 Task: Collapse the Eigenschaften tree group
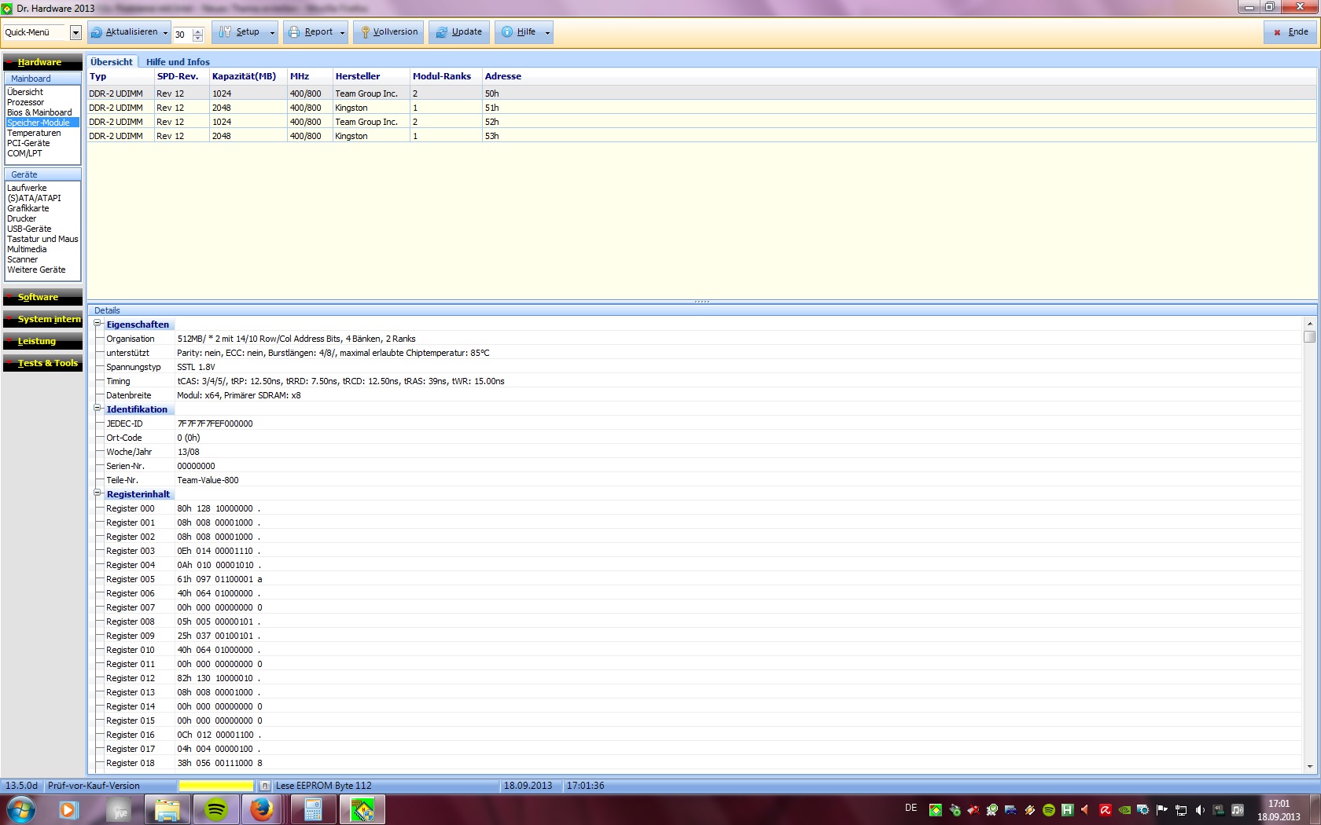(x=98, y=323)
